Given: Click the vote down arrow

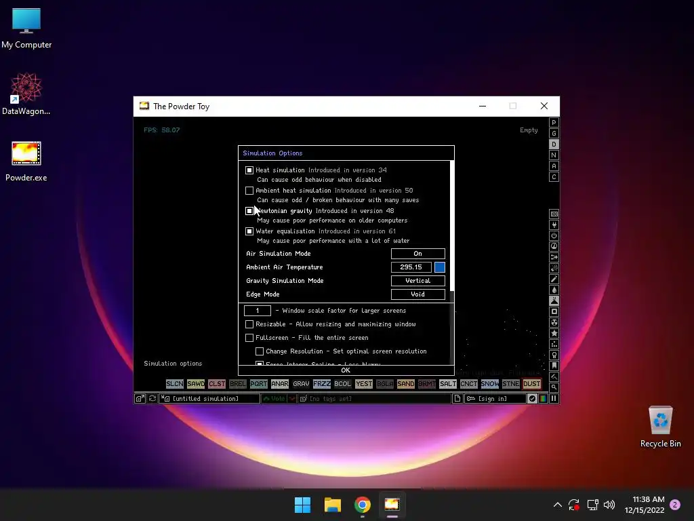Looking at the screenshot, I should click(x=291, y=398).
